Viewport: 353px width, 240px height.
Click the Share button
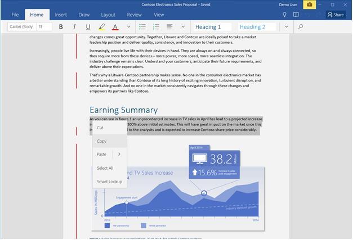click(336, 15)
